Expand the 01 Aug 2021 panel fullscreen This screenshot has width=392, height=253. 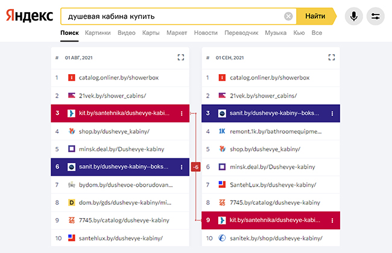tap(181, 58)
